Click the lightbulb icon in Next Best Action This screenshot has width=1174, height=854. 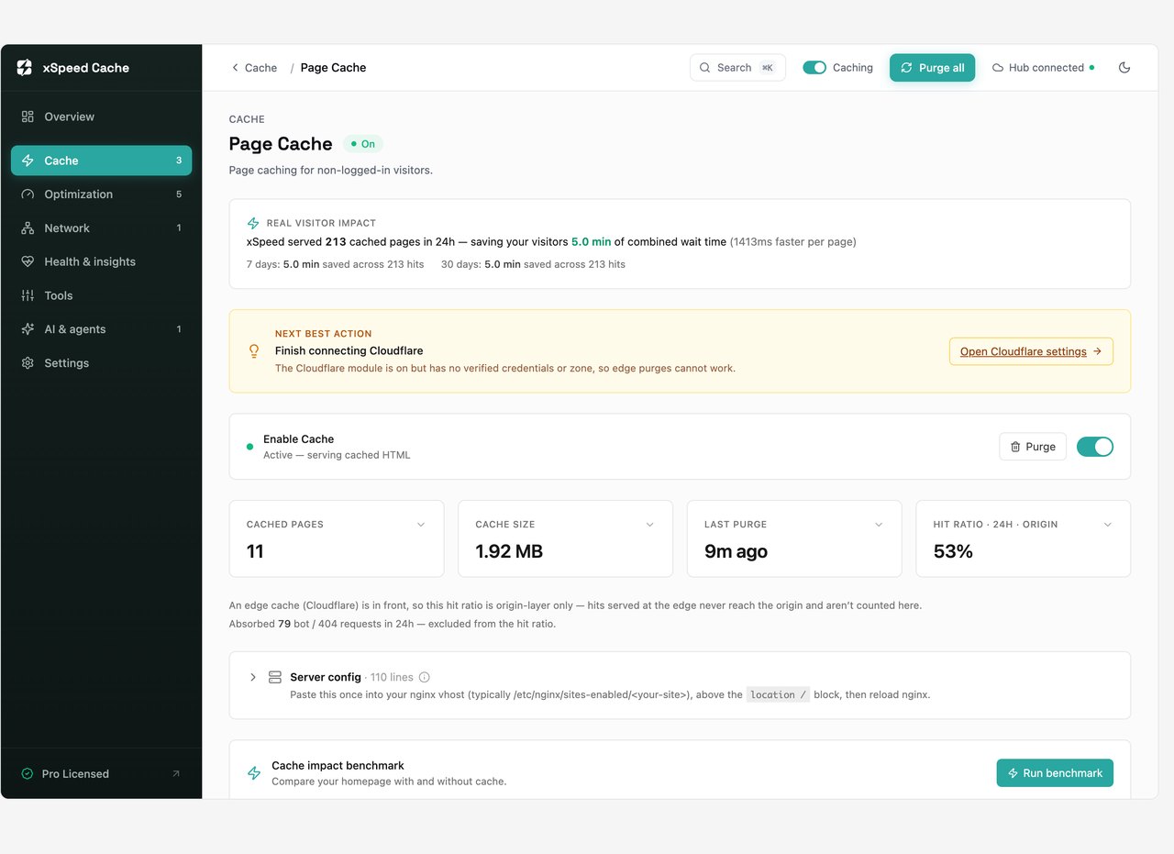coord(254,351)
